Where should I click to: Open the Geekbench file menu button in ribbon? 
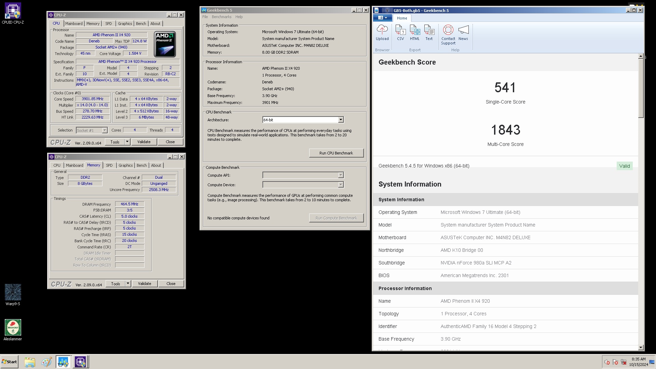point(382,18)
